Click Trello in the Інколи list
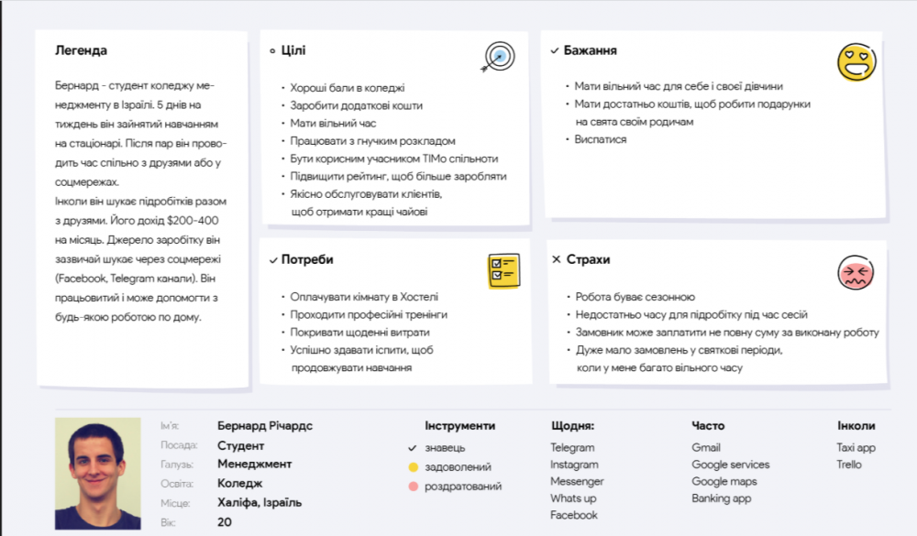Image resolution: width=917 pixels, height=536 pixels. (849, 465)
